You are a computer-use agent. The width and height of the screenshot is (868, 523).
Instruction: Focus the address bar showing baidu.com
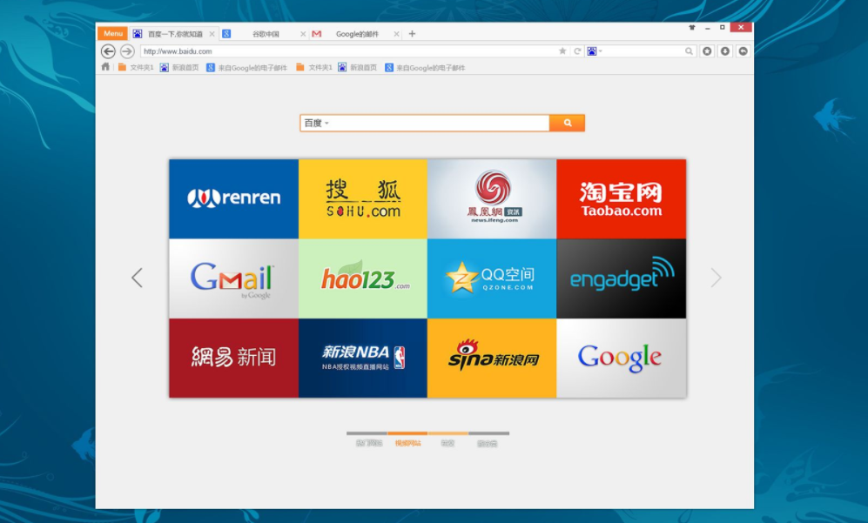[347, 51]
